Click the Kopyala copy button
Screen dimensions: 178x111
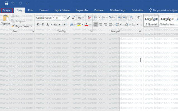[18, 21]
